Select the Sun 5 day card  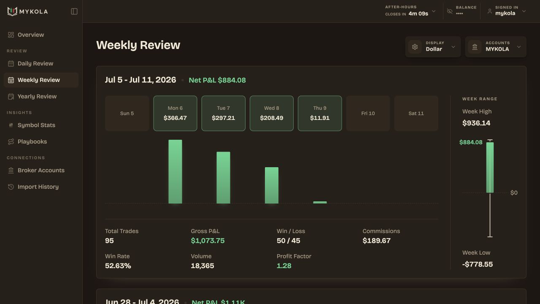127,113
